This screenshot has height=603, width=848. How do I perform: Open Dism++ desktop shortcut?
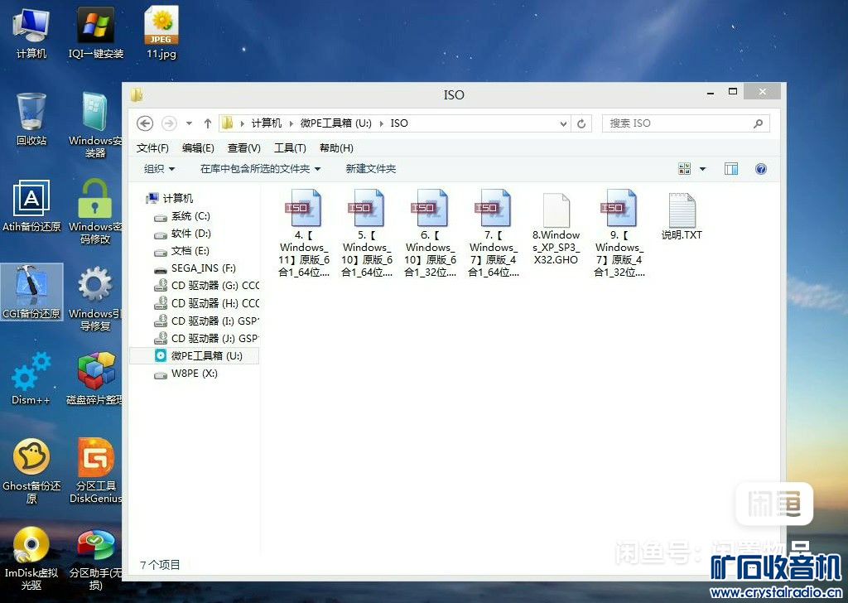[x=31, y=379]
